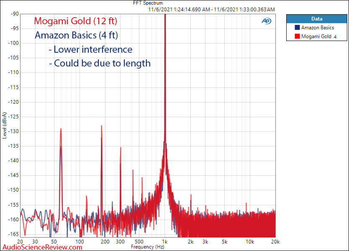Viewport: 349px width, 251px height.
Task: Click the -150 level axis tick
Action: pos(13,190)
